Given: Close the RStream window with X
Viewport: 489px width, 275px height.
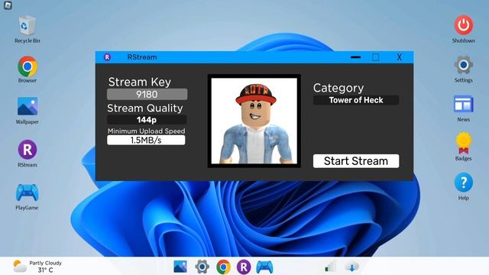Looking at the screenshot, I should (x=399, y=57).
